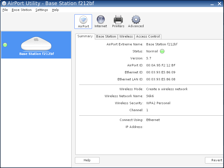Click the AirPort Utility title bar icon
Viewport: 224px width, 168px height.
pyautogui.click(x=4, y=3)
